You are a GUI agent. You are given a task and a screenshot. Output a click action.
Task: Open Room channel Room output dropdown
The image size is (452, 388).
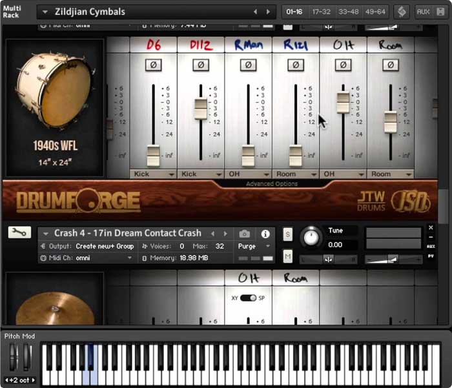(x=391, y=174)
